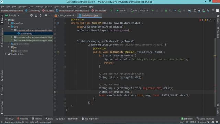The width and height of the screenshot is (220, 124).
Task: Jump to next highlighted error arrow
Action: point(214,20)
